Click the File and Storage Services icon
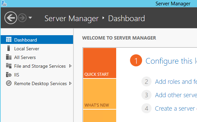Viewport: 197px width, 122px height. pos(9,66)
